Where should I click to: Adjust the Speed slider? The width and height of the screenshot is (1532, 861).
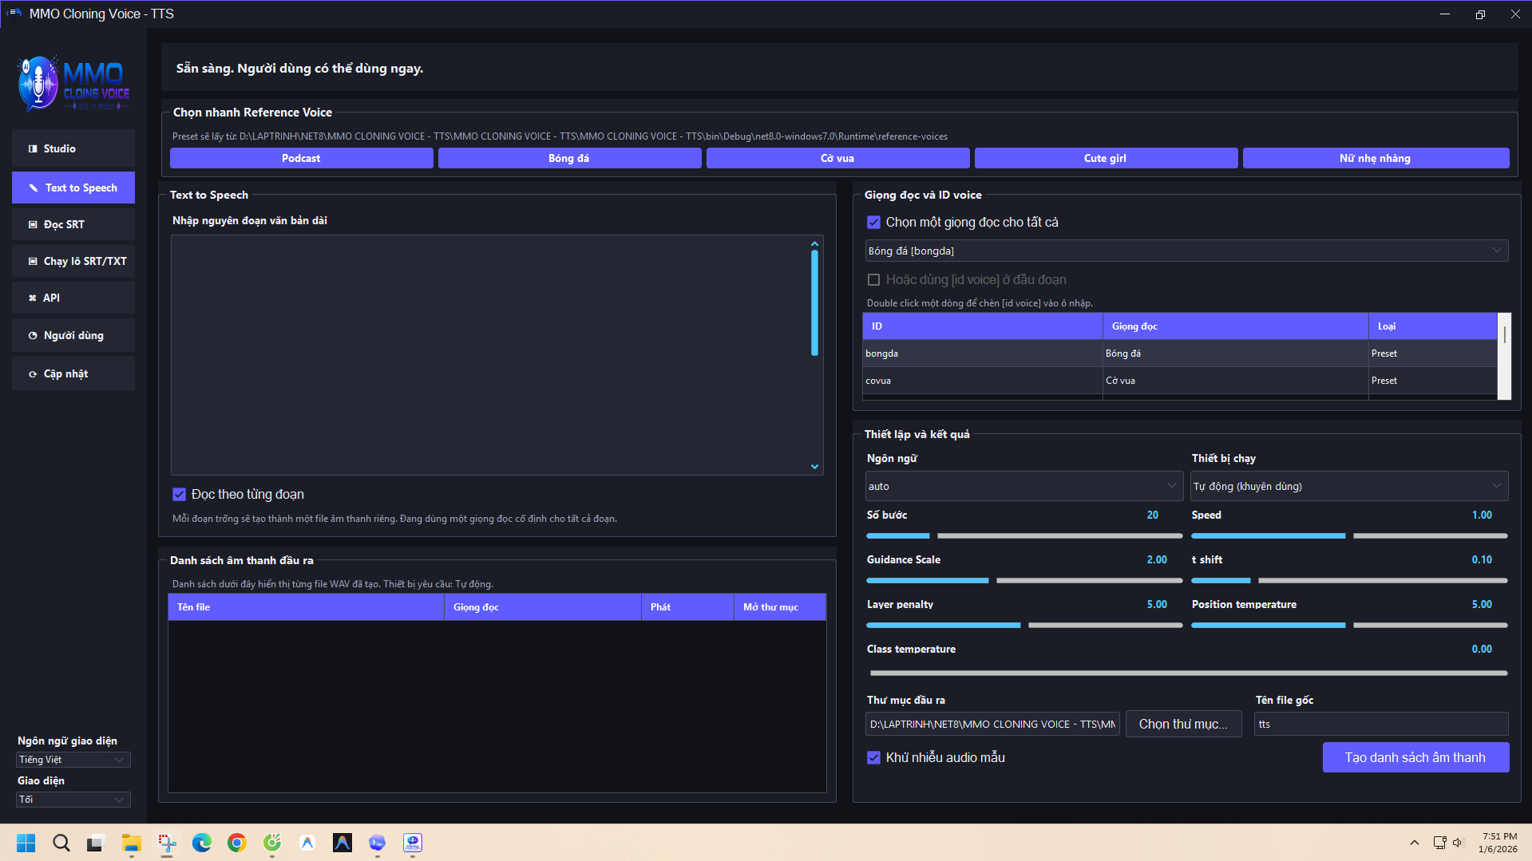1349,535
